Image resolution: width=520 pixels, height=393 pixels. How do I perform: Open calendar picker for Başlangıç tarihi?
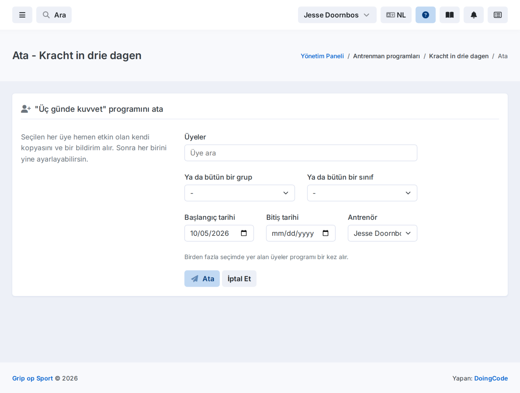point(244,233)
